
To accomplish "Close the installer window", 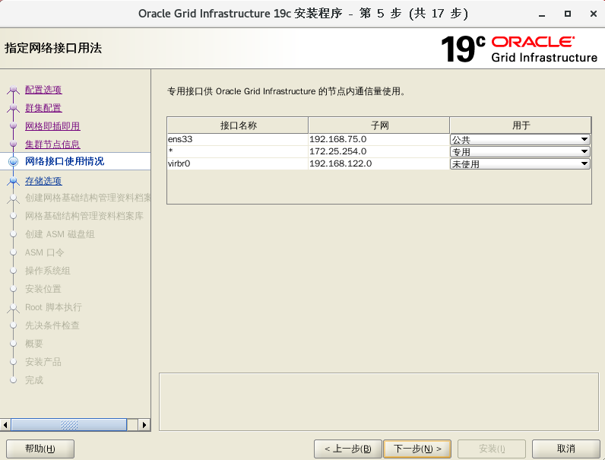I will (x=594, y=14).
